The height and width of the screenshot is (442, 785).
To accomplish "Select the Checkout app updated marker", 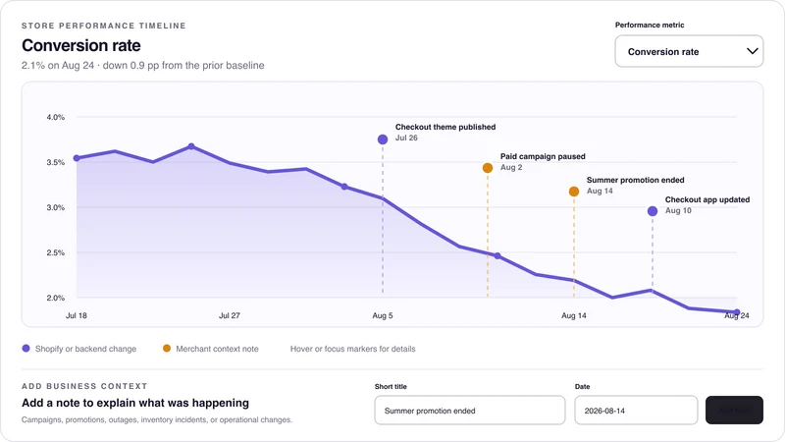I will (x=653, y=211).
